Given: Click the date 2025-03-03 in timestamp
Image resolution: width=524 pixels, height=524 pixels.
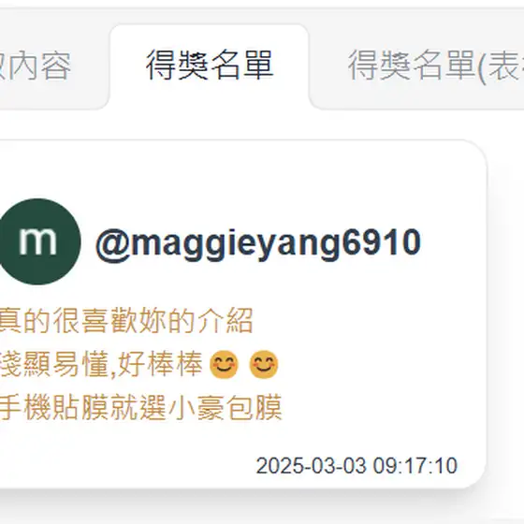Looking at the screenshot, I should (311, 466).
